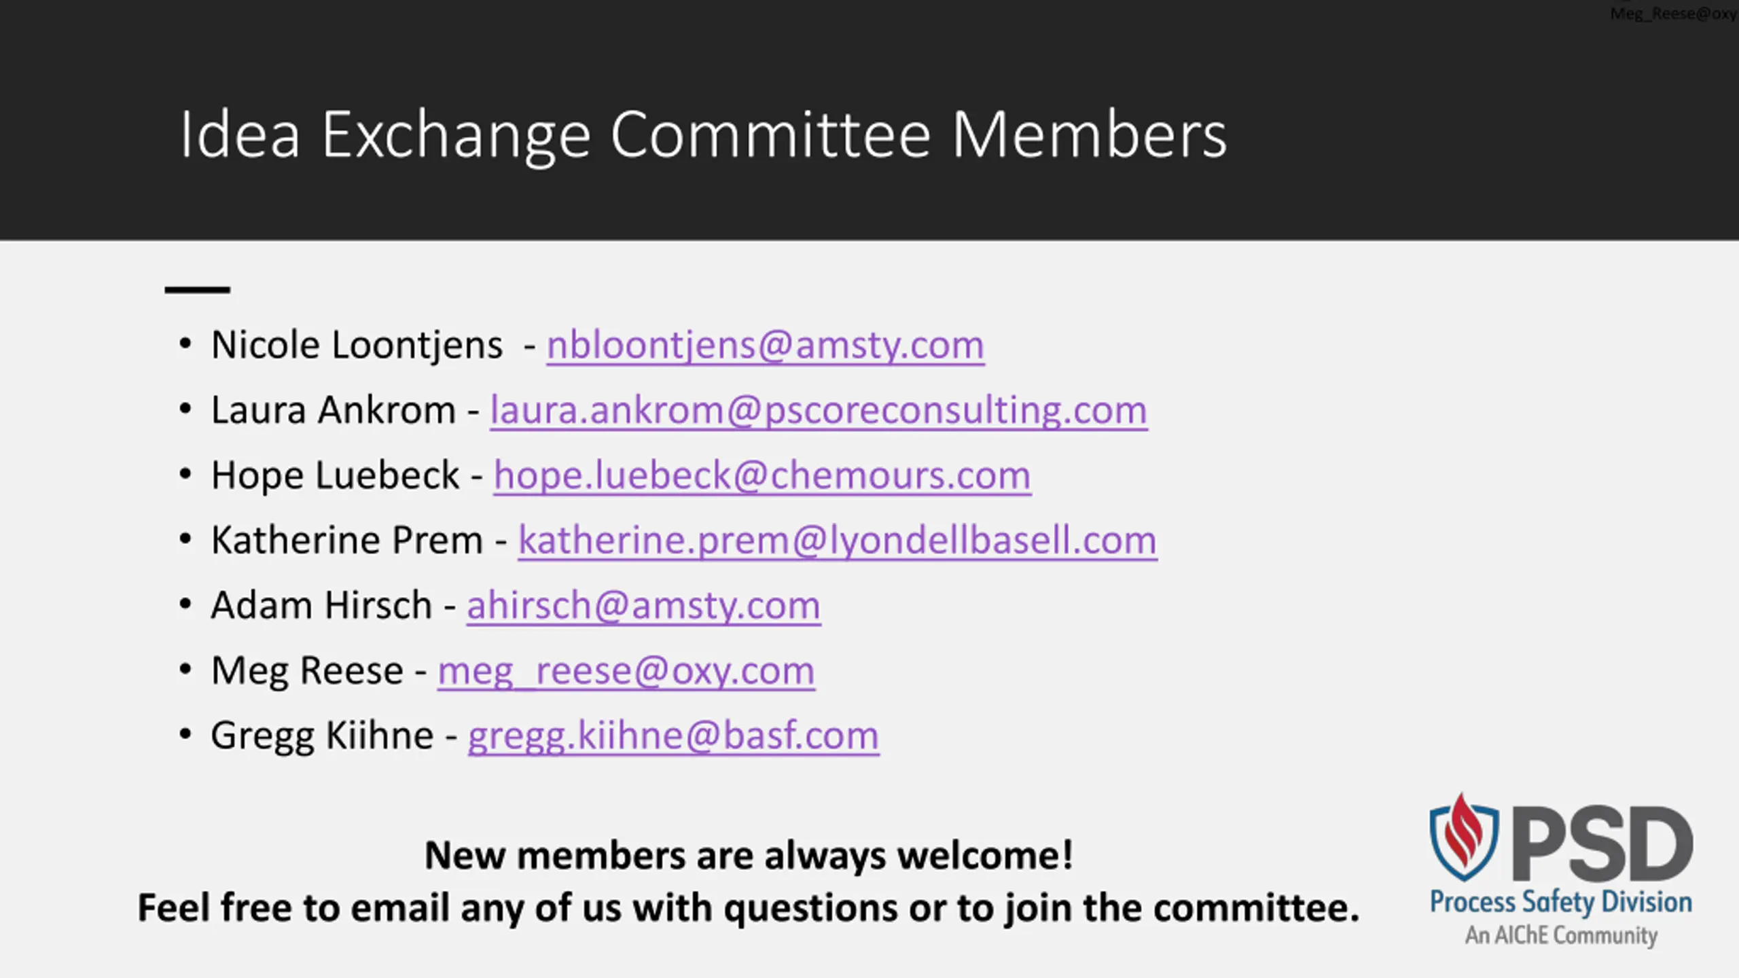Click the Process Safety Division text

[1561, 903]
